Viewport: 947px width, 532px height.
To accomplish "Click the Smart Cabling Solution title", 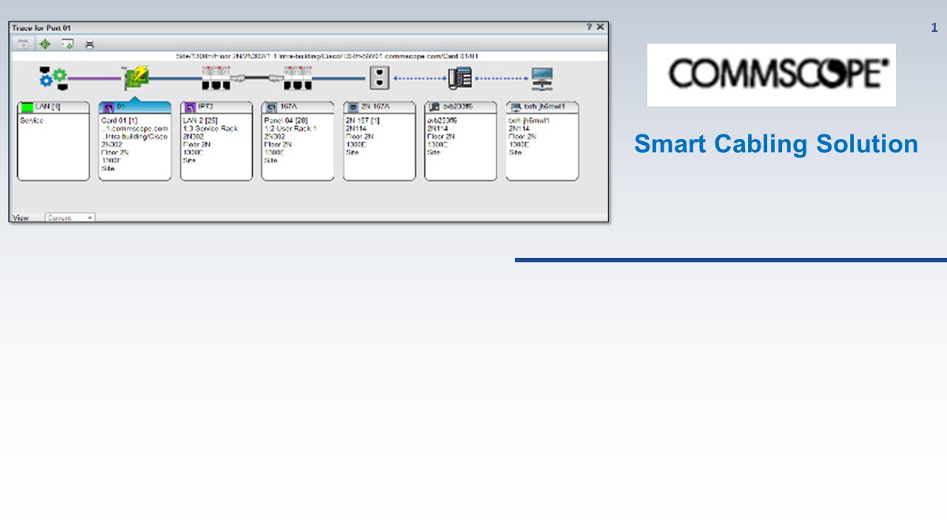I will click(x=776, y=143).
